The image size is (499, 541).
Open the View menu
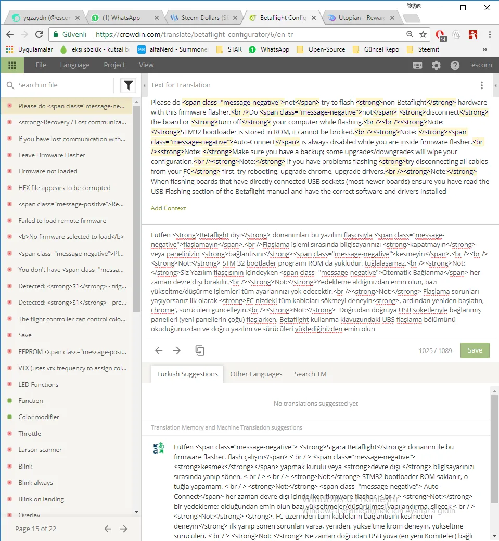click(x=146, y=65)
